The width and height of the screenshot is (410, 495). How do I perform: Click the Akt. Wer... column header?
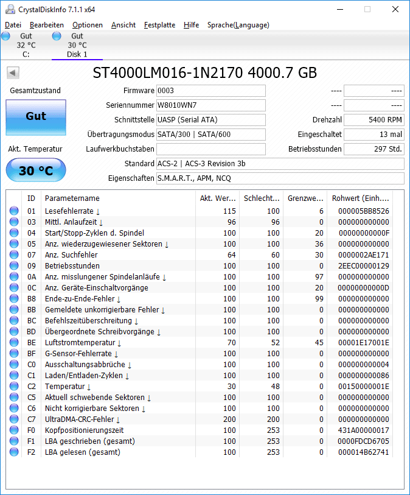[218, 198]
